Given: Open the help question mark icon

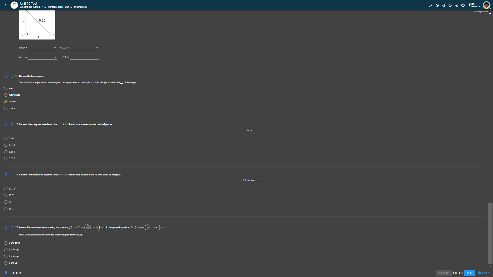Looking at the screenshot, I should [x=463, y=5].
